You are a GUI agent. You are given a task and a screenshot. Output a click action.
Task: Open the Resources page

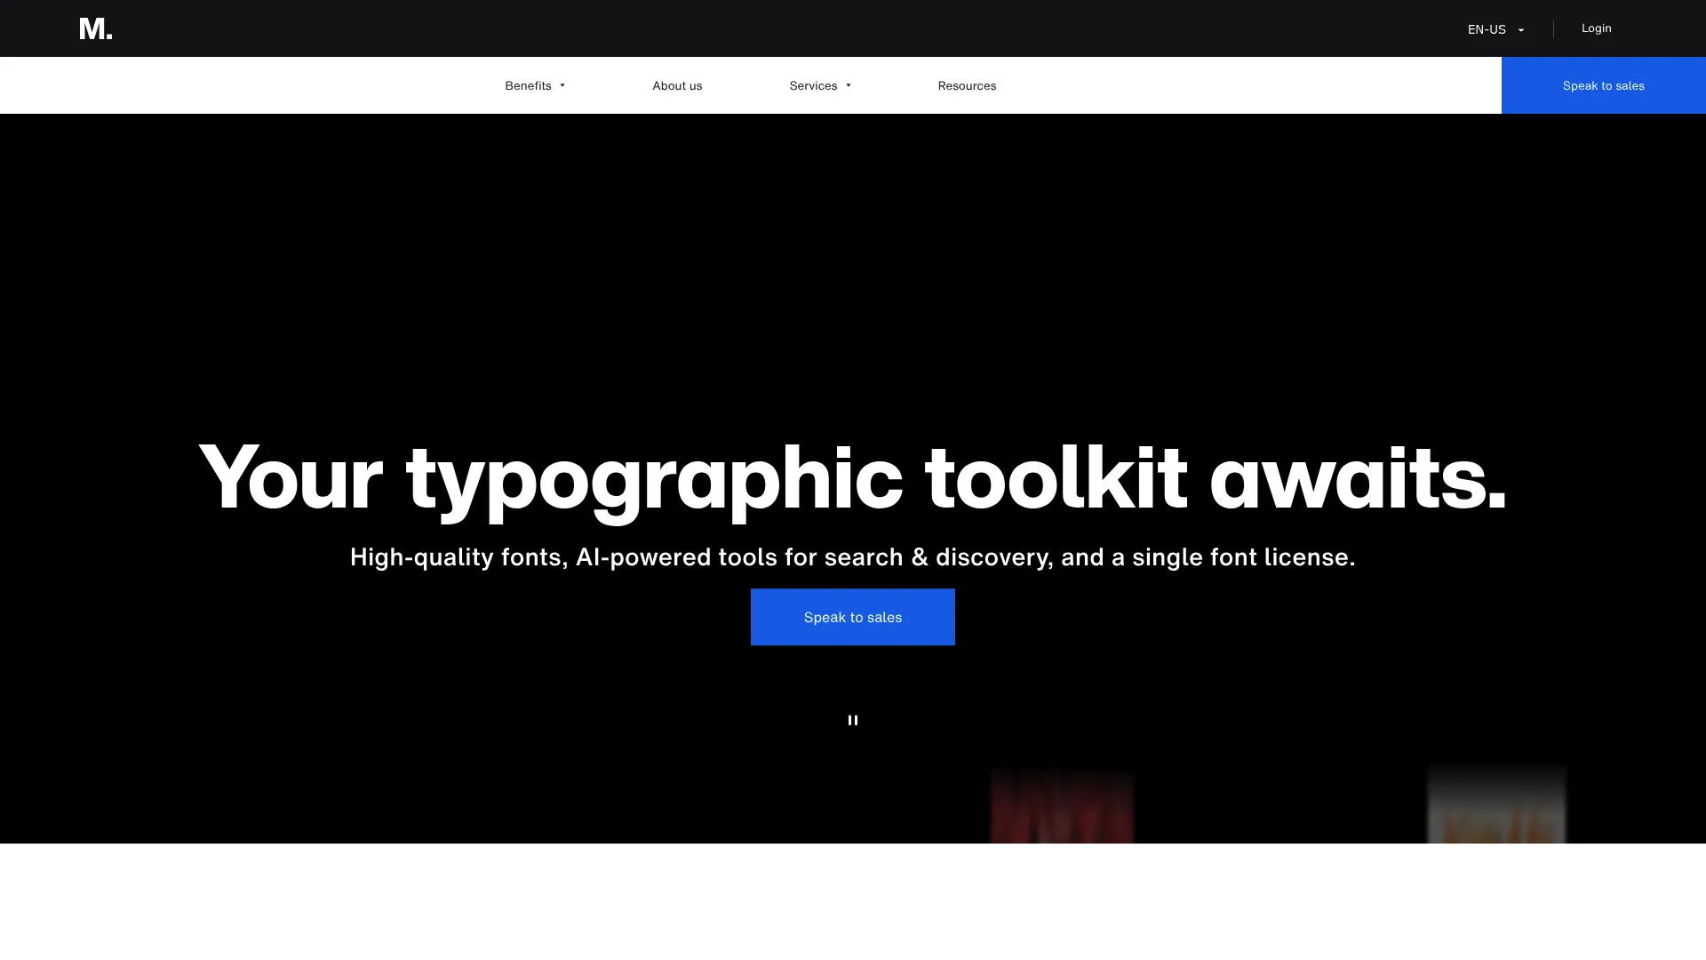click(967, 85)
